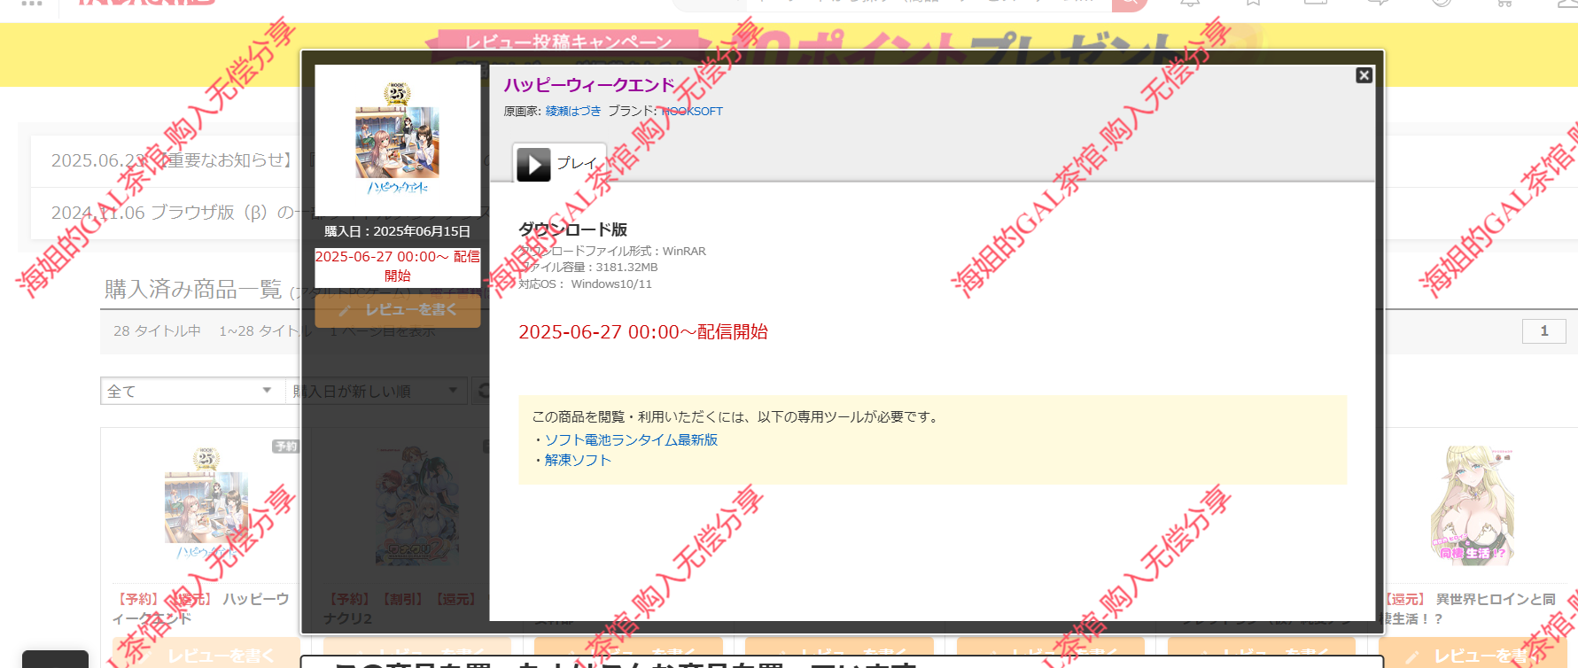Click the 購入済み商品一覧 heading
The image size is (1578, 668).
(193, 289)
